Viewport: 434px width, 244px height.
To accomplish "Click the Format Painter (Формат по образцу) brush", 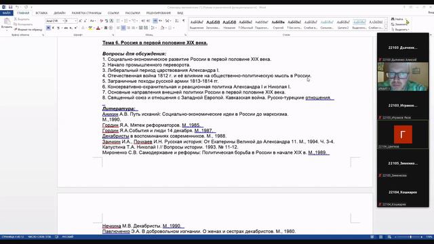I will tap(28, 30).
